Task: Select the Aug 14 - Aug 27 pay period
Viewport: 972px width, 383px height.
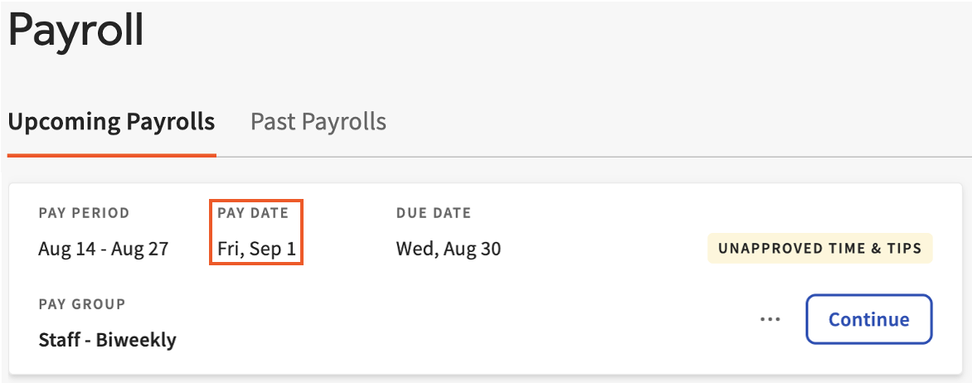Action: click(x=104, y=249)
